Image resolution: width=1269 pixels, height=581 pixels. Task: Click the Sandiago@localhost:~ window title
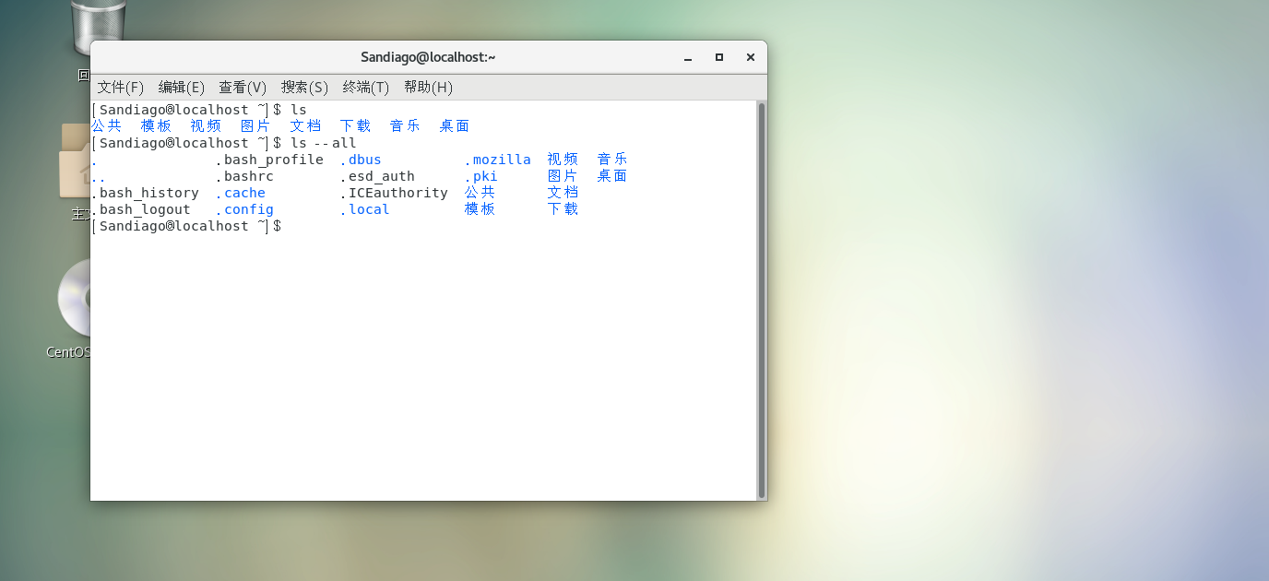428,57
